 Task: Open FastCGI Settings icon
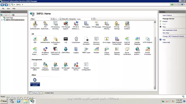127,41
